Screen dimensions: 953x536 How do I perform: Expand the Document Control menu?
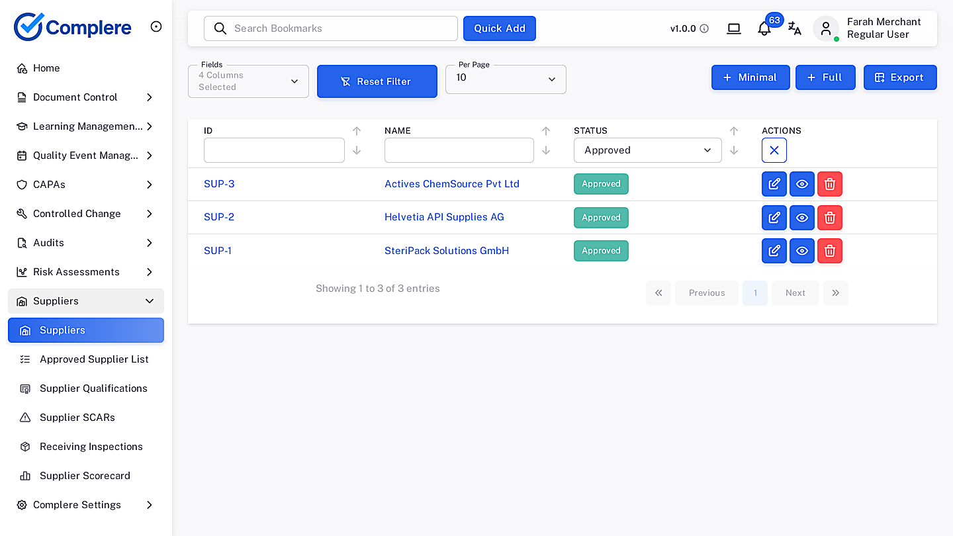point(86,97)
